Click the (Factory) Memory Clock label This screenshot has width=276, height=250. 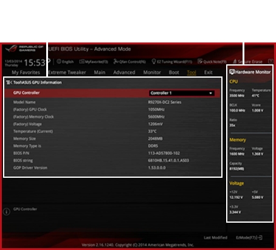coord(33,117)
